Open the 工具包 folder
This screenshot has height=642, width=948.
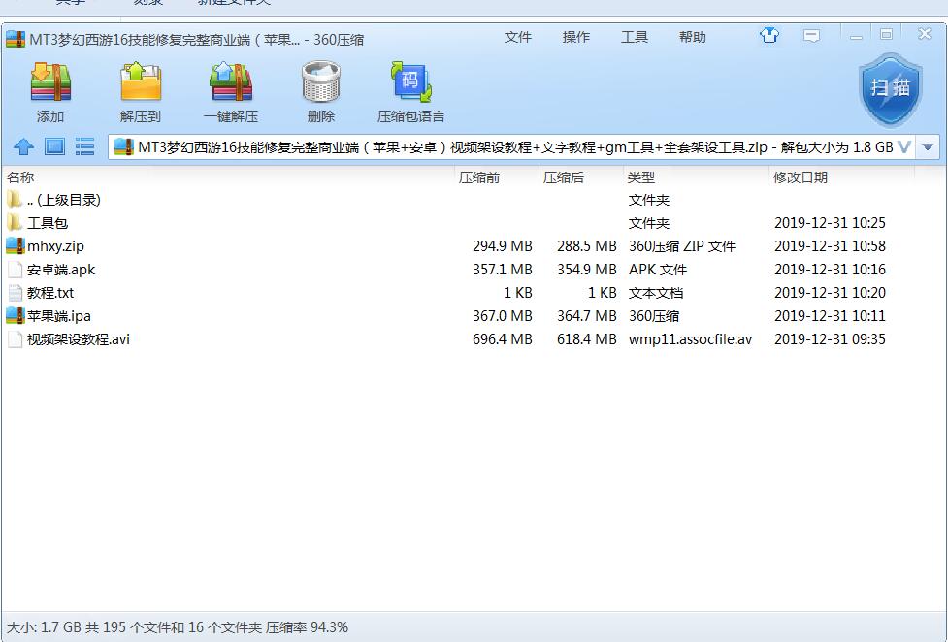click(47, 223)
